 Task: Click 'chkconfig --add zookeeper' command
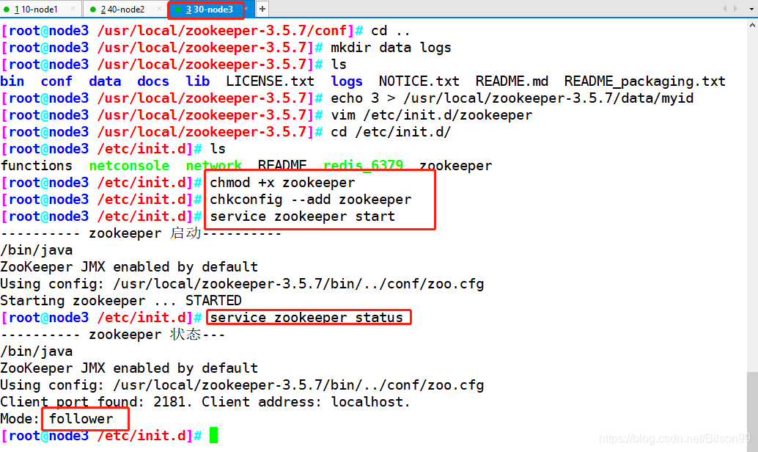tap(310, 200)
